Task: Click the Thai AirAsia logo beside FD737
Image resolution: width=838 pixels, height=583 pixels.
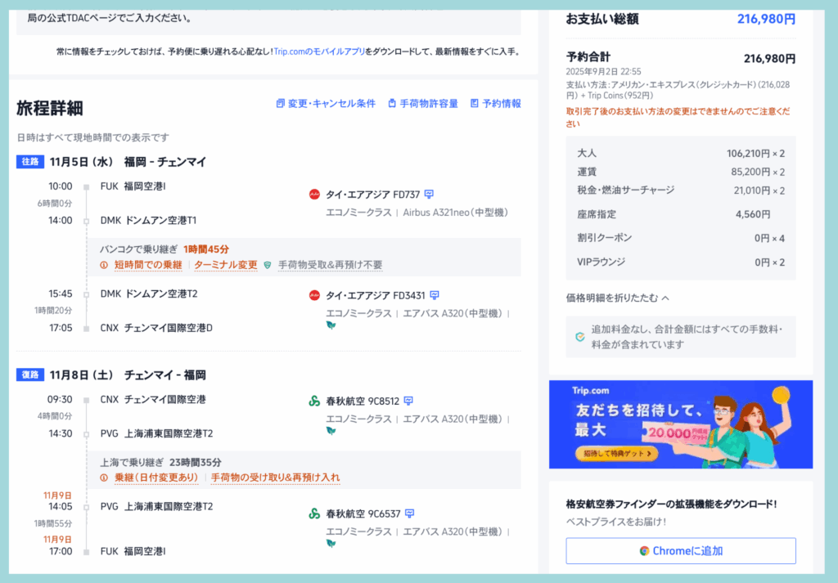Action: pyautogui.click(x=313, y=195)
